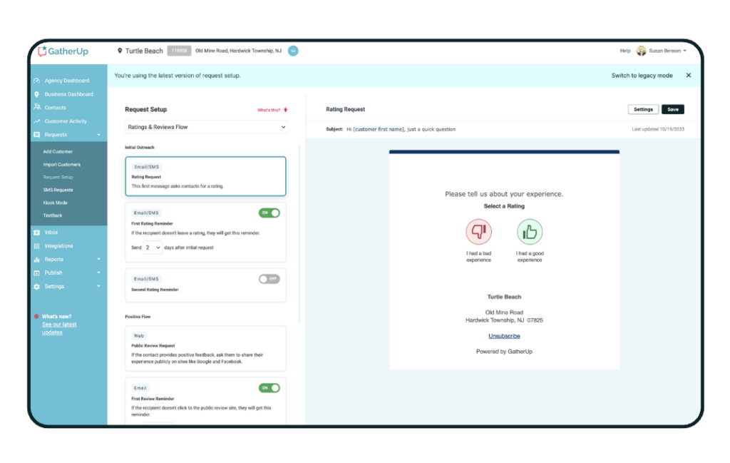
Task: Turn off First Rating Reminder toggle
Action: click(x=269, y=213)
